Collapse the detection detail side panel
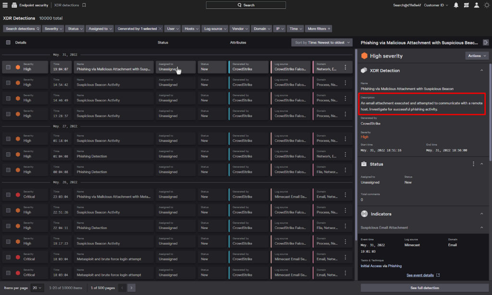This screenshot has width=492, height=295. pos(485,43)
